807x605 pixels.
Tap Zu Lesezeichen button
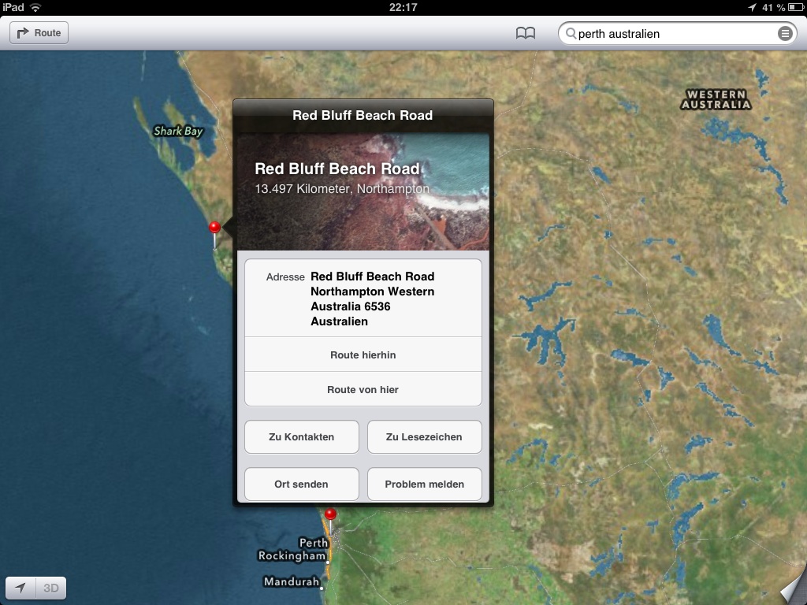click(425, 436)
